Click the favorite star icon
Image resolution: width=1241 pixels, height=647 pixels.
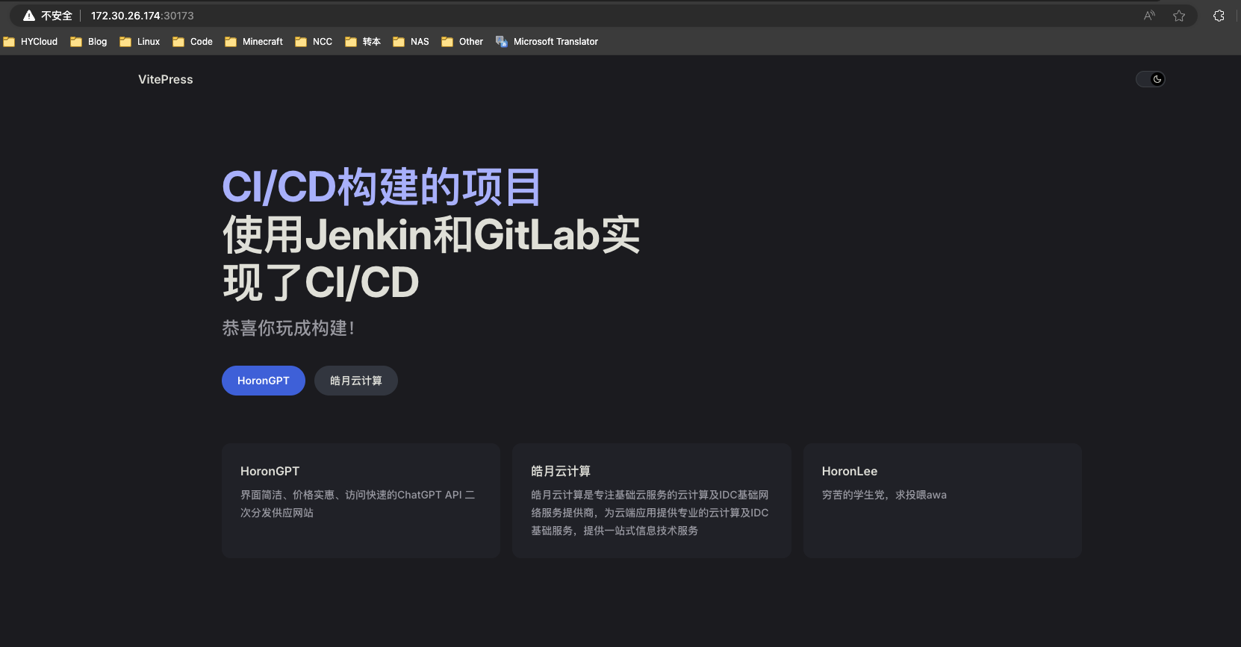click(x=1179, y=16)
